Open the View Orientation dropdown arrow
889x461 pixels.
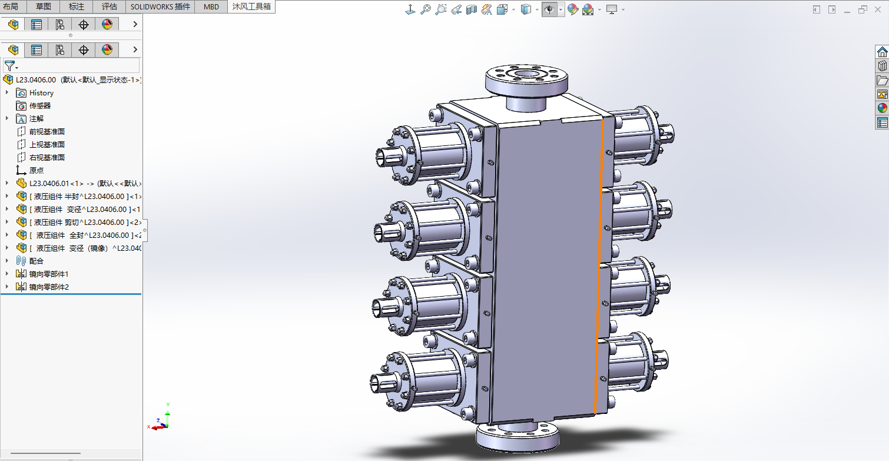click(513, 9)
